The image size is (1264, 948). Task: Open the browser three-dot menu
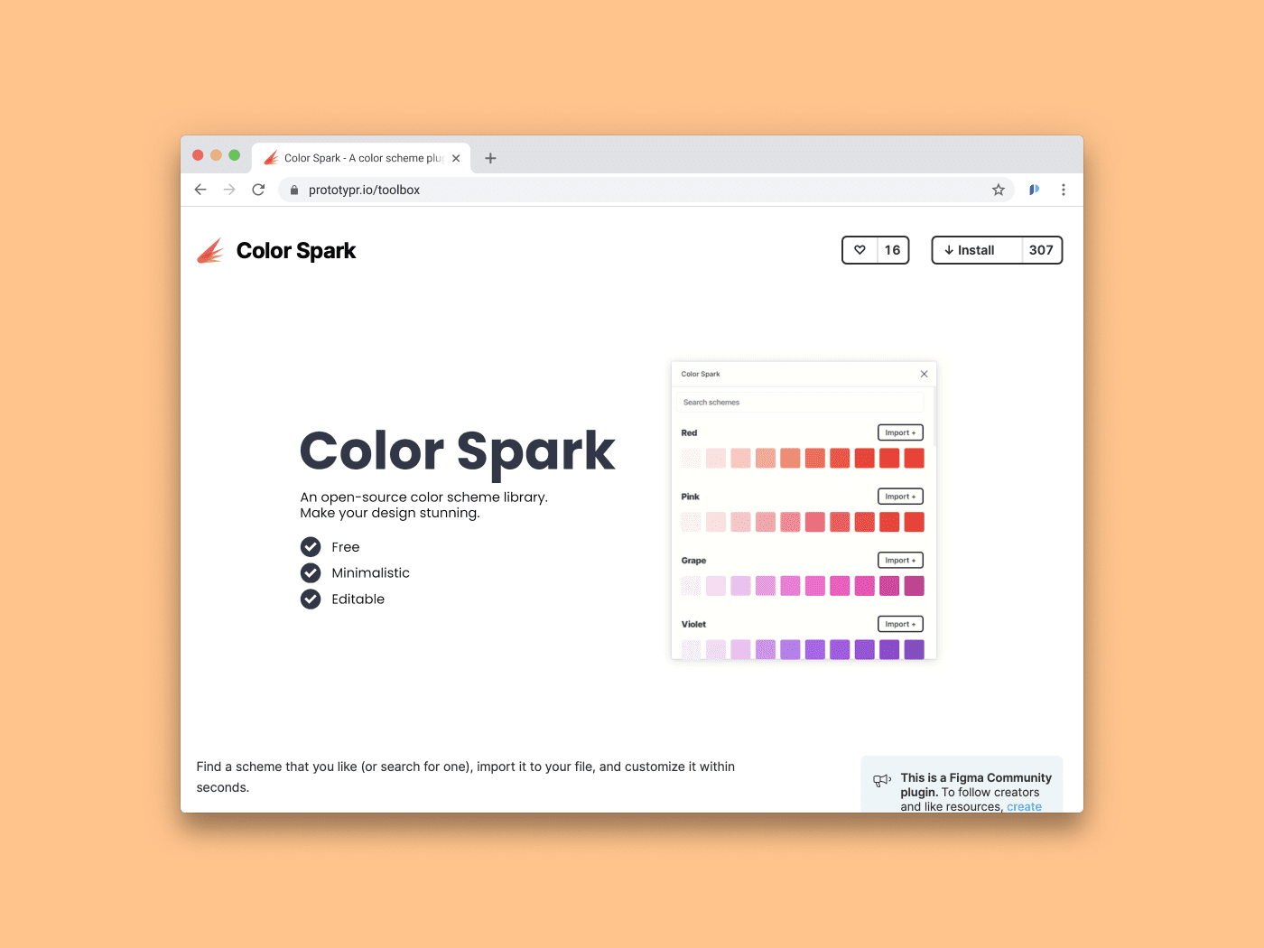1064,190
